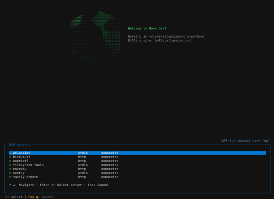Click Esc,q Cancel in bottom status bar

[41, 197]
